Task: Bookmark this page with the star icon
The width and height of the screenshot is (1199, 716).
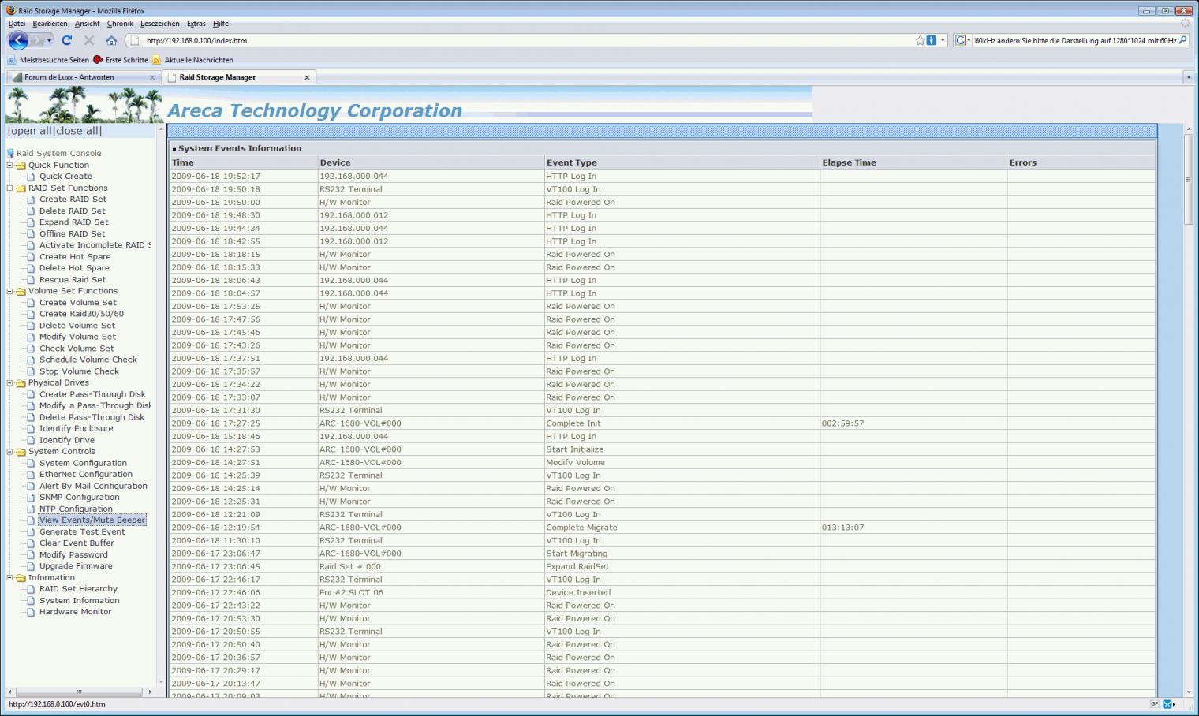Action: tap(920, 40)
